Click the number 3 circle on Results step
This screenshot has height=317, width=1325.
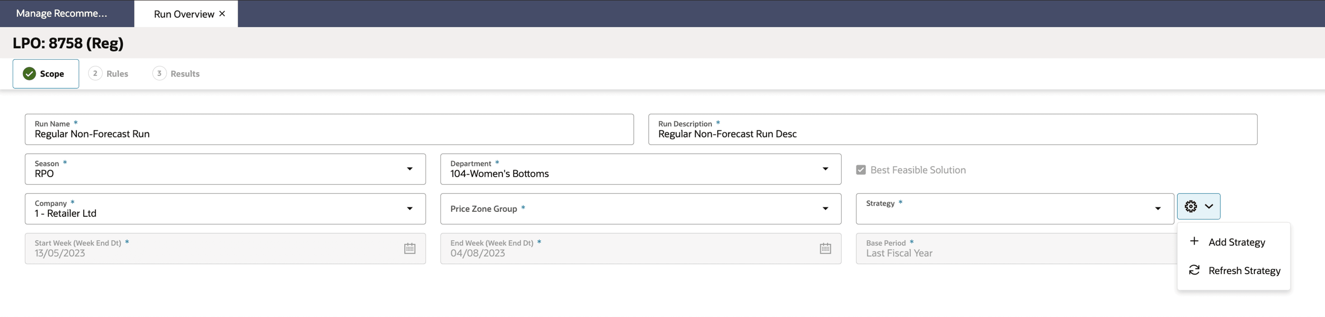tap(159, 73)
